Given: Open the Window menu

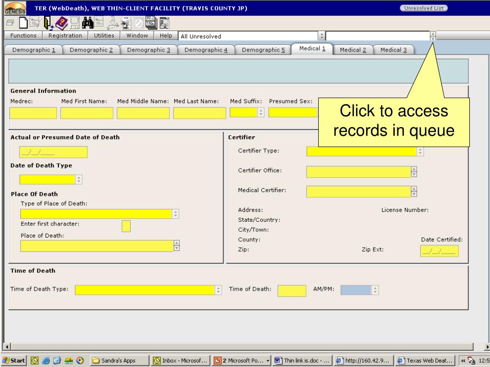Looking at the screenshot, I should click(137, 35).
